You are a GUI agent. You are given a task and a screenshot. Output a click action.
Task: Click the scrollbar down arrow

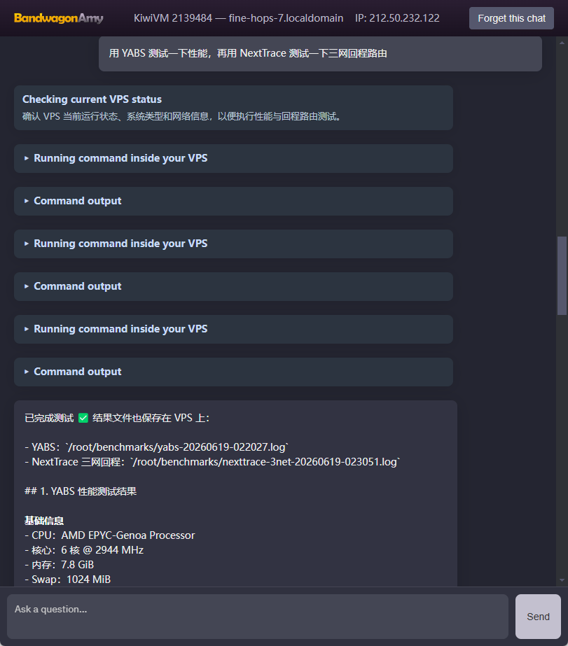(562, 580)
